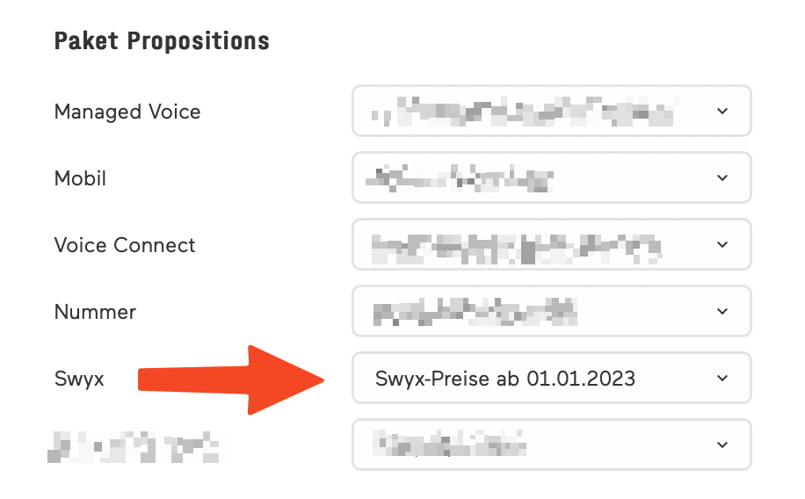Click the Voice Connect label

point(125,246)
